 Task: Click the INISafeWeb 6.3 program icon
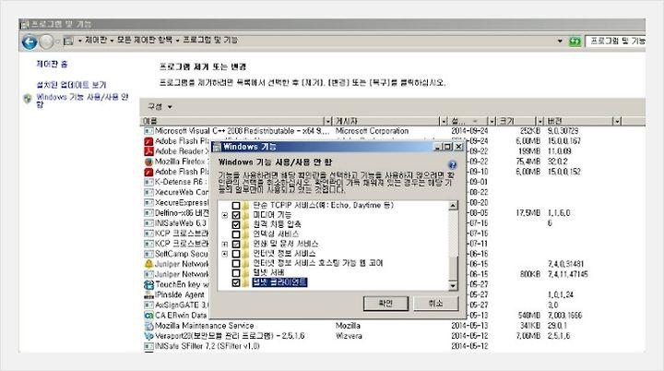coord(148,223)
